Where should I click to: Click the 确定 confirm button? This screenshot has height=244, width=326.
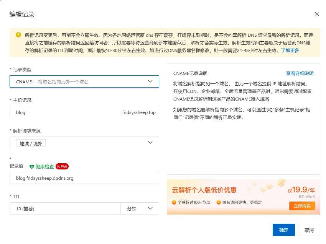[283, 230]
